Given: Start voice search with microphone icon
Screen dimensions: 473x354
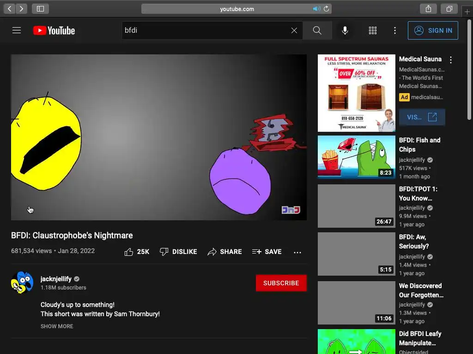Looking at the screenshot, I should pos(345,30).
